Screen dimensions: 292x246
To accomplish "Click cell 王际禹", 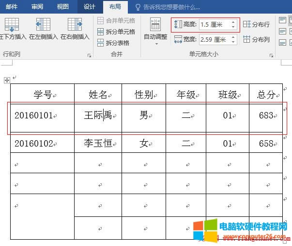I will [x=98, y=118].
